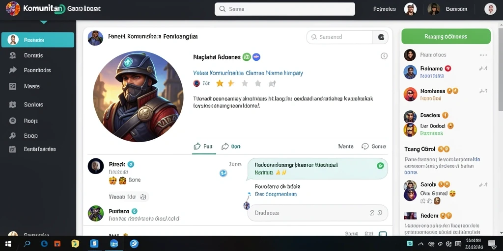Expand the system tray hidden icons chevron
The height and width of the screenshot is (251, 503).
tap(420, 244)
